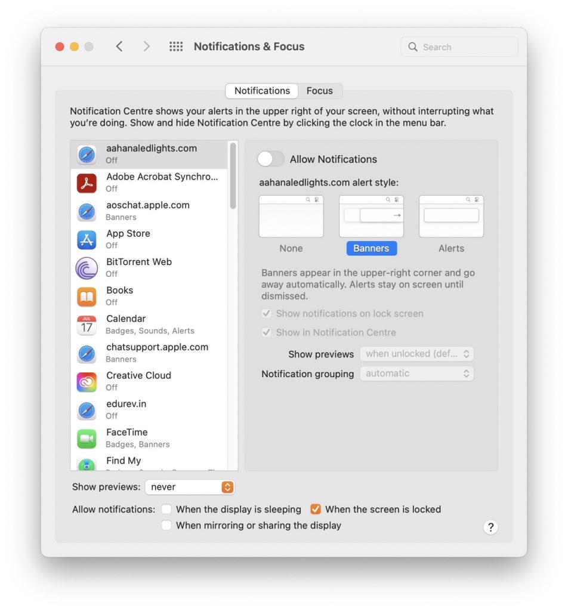The width and height of the screenshot is (568, 611).
Task: Open the Notification grouping dropdown
Action: 416,374
